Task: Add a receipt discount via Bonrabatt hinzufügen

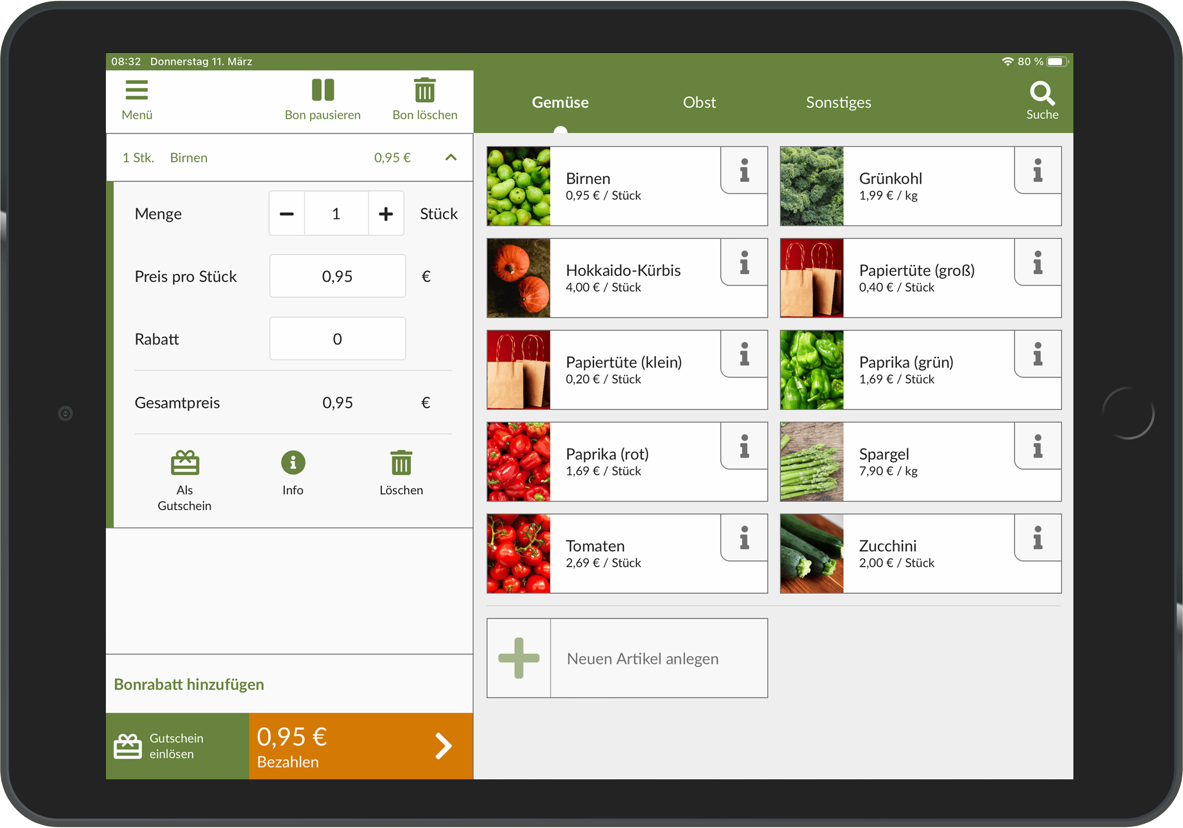Action: click(x=189, y=684)
